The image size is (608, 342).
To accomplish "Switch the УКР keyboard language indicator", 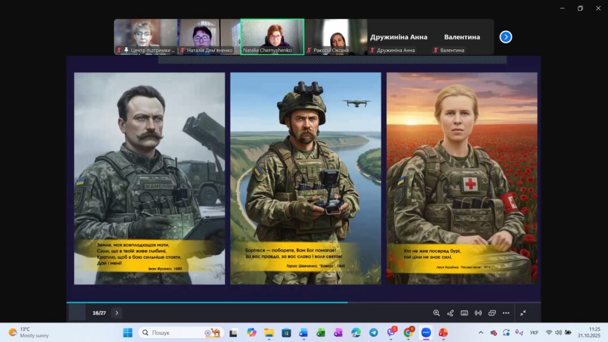I will [534, 332].
